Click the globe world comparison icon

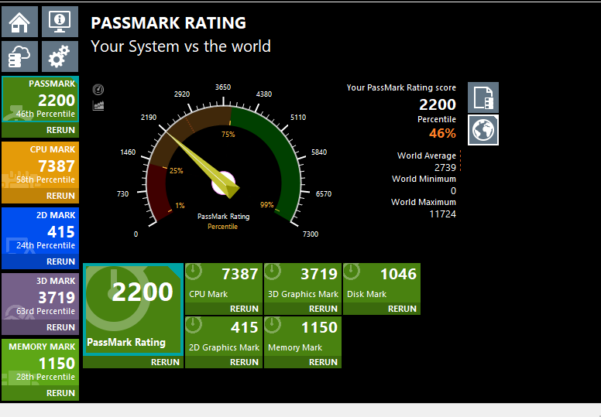pos(483,130)
